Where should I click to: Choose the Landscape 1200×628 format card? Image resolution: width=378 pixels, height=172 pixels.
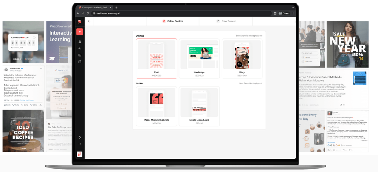[199, 59]
